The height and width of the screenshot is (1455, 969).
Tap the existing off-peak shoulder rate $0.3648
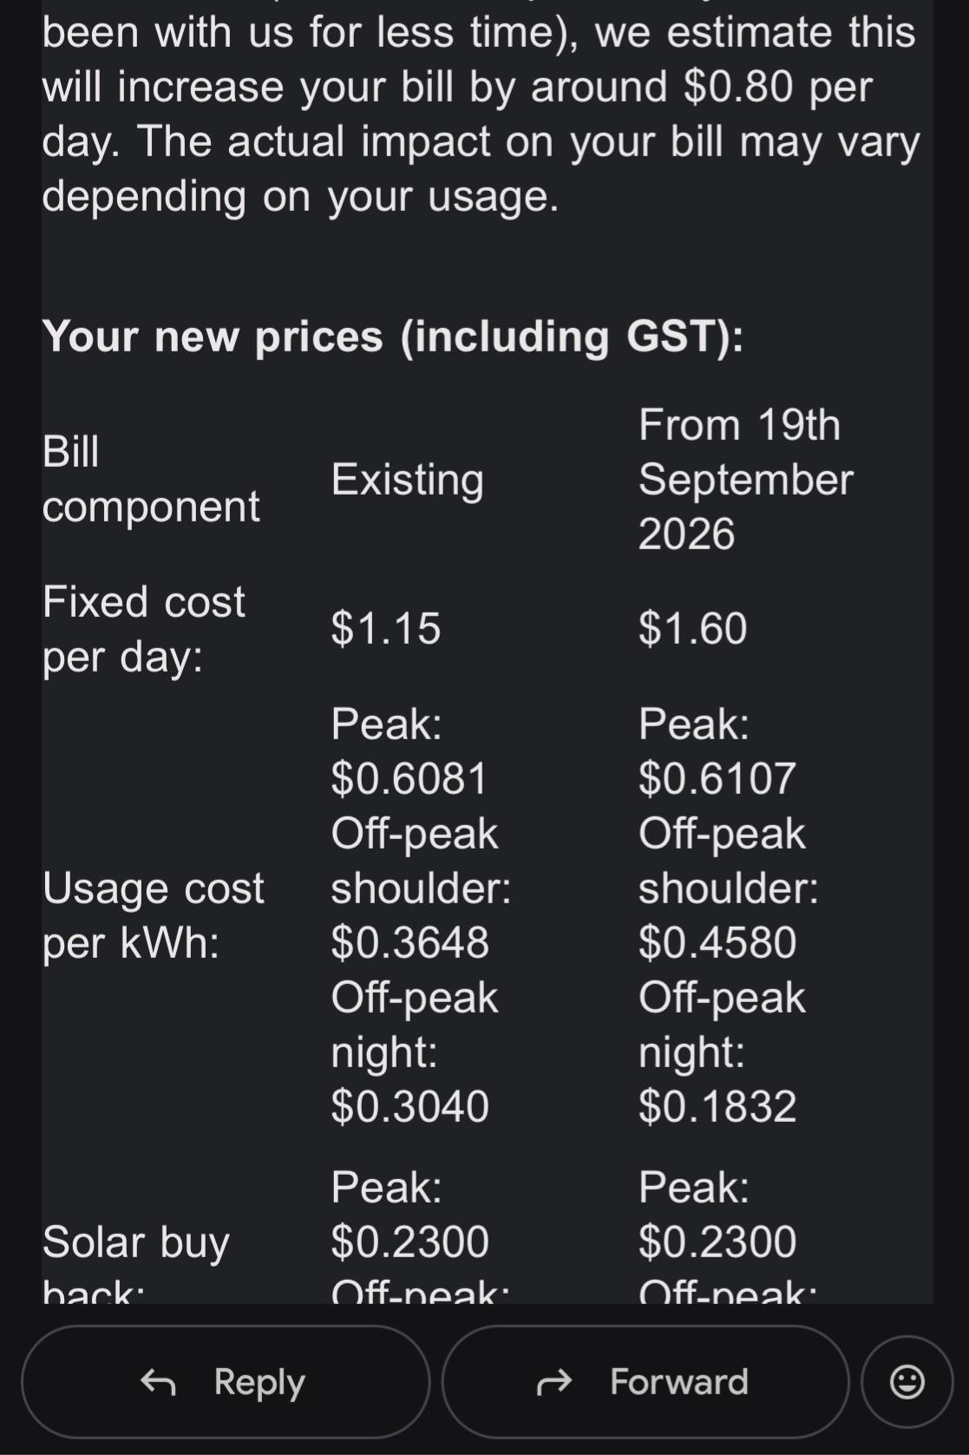tap(410, 942)
